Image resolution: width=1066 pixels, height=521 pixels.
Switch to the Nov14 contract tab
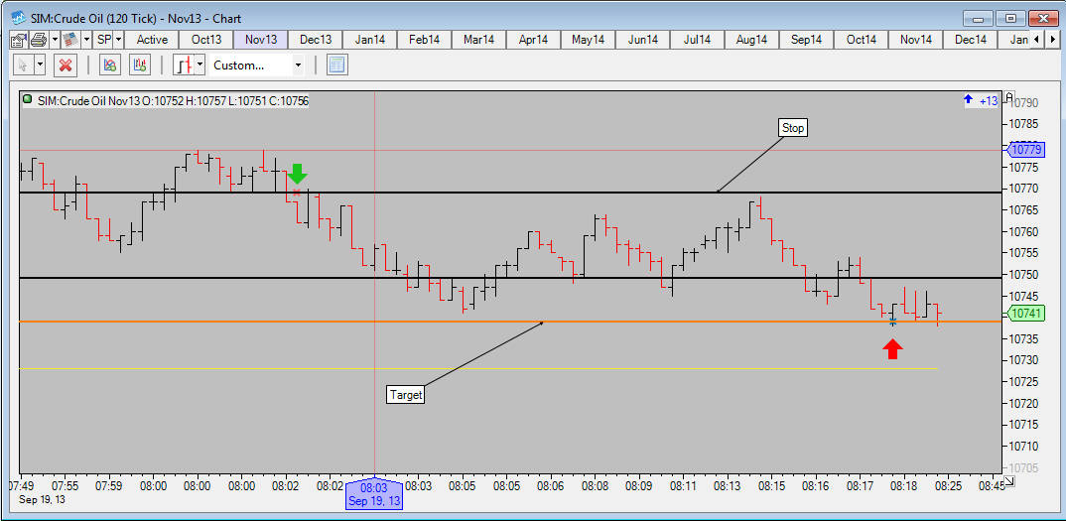(915, 40)
